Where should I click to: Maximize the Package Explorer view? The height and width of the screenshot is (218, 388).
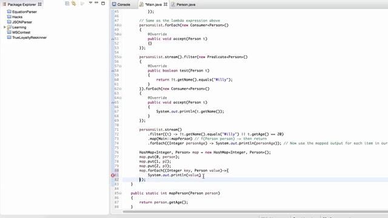pyautogui.click(x=103, y=3)
